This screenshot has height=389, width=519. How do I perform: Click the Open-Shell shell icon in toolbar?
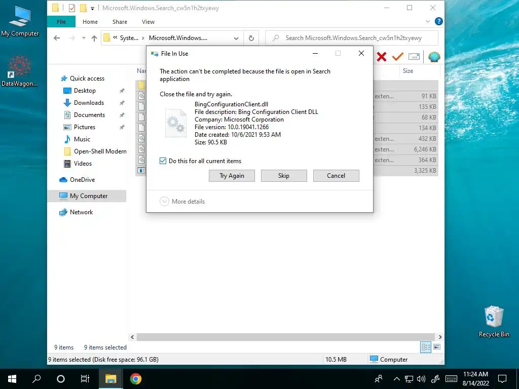point(434,57)
